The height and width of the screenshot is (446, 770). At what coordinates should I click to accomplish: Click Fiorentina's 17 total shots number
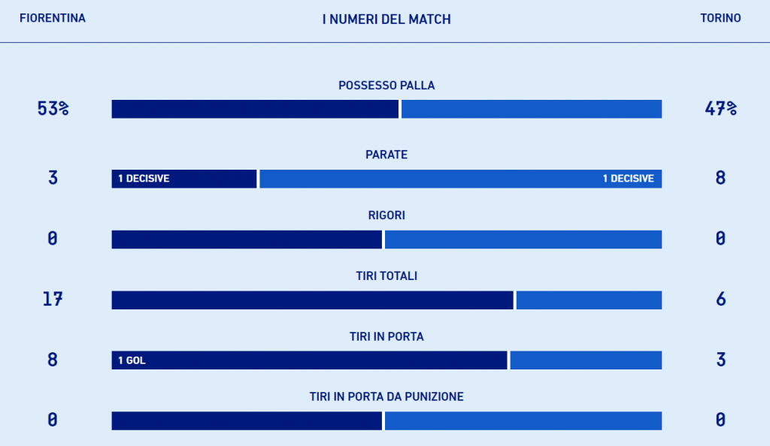tap(53, 300)
